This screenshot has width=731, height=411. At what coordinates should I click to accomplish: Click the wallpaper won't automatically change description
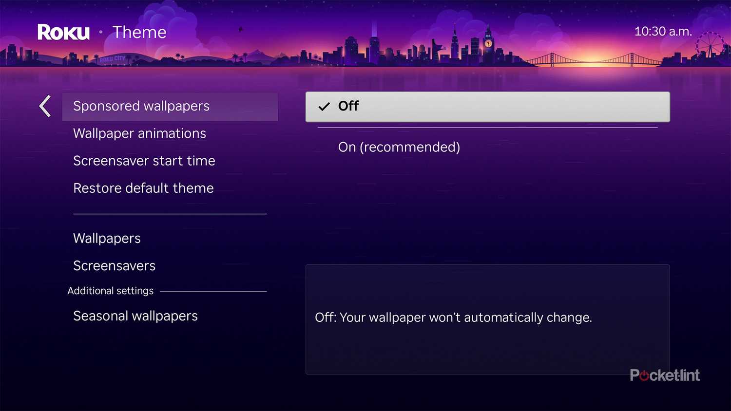[453, 318]
